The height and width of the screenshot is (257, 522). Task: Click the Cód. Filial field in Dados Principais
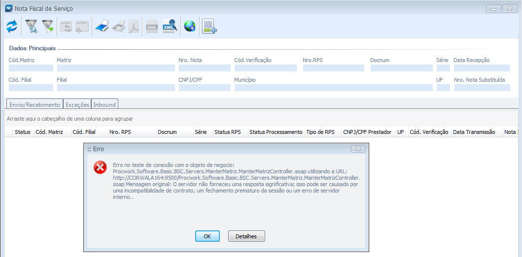coord(31,88)
